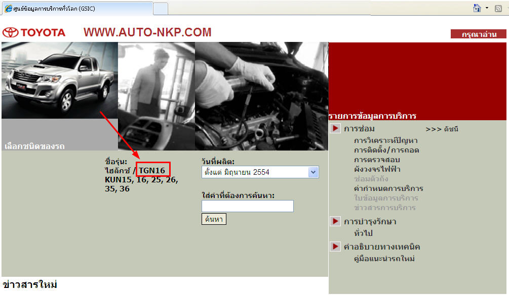Click the model name TGN16 text
Viewport: 509px width, 295px height.
tap(152, 170)
